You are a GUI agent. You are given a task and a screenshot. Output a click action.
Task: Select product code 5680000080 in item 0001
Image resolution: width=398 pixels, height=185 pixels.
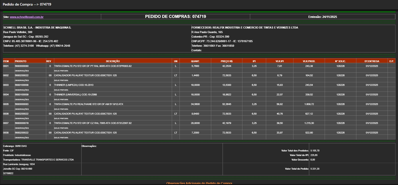click(22, 66)
